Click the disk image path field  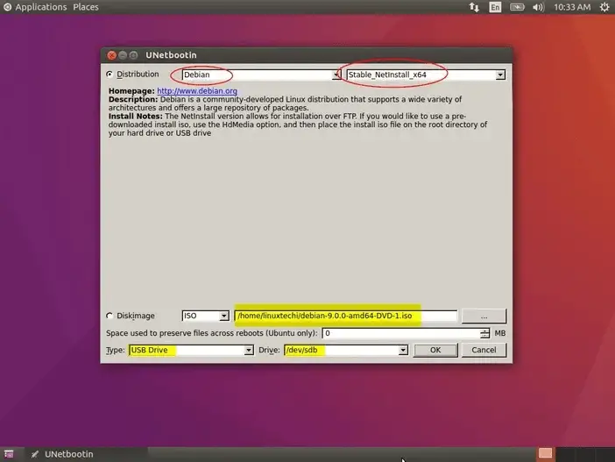pos(345,316)
